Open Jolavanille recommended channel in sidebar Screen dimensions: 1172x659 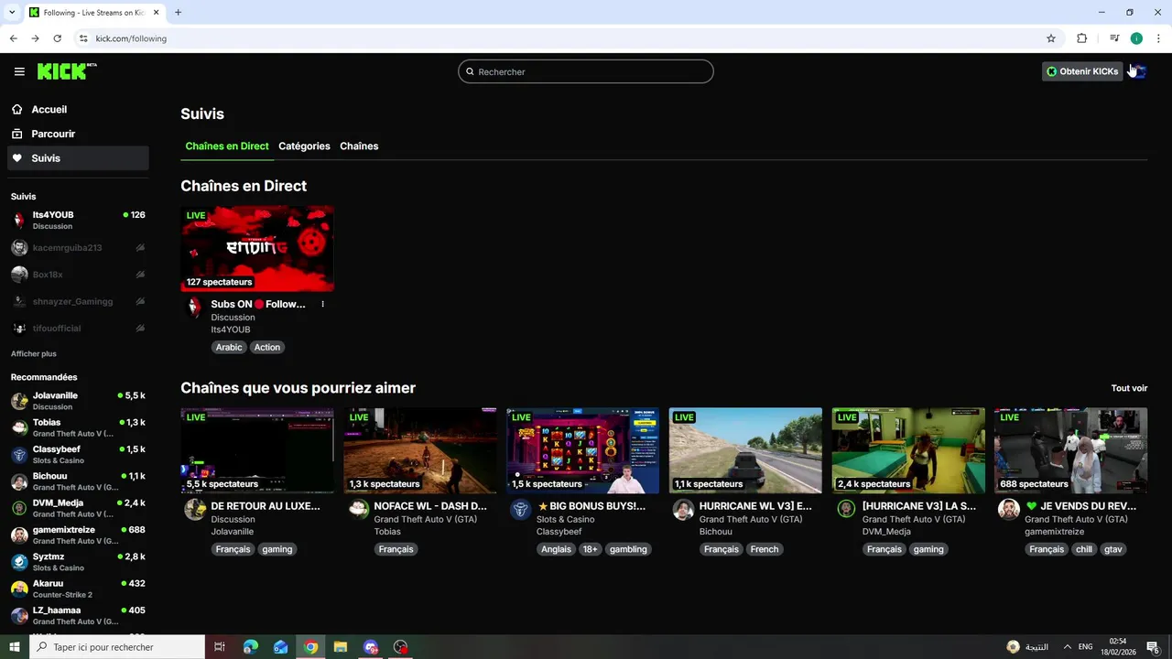pos(78,401)
